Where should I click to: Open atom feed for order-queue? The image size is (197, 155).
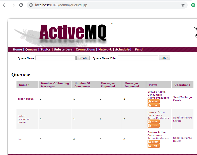(154, 101)
